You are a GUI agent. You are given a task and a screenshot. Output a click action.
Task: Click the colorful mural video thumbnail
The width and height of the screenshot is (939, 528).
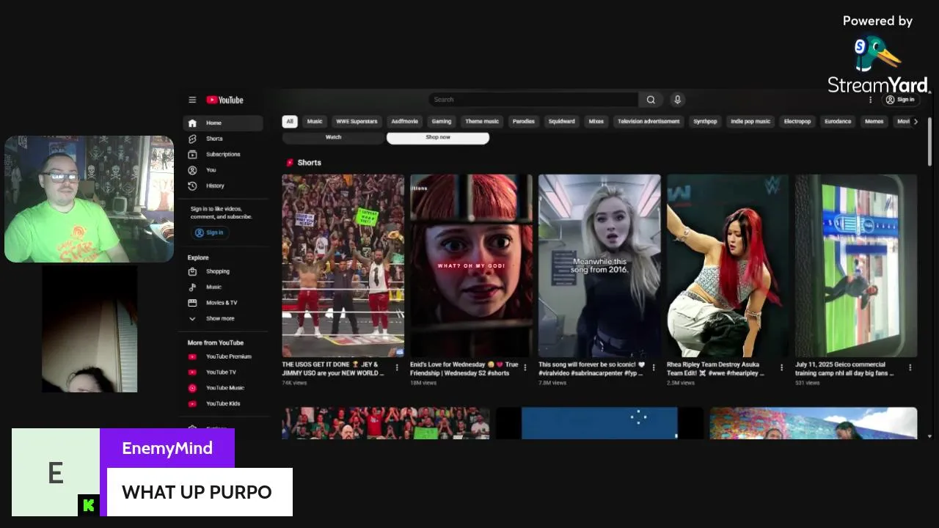pos(813,423)
